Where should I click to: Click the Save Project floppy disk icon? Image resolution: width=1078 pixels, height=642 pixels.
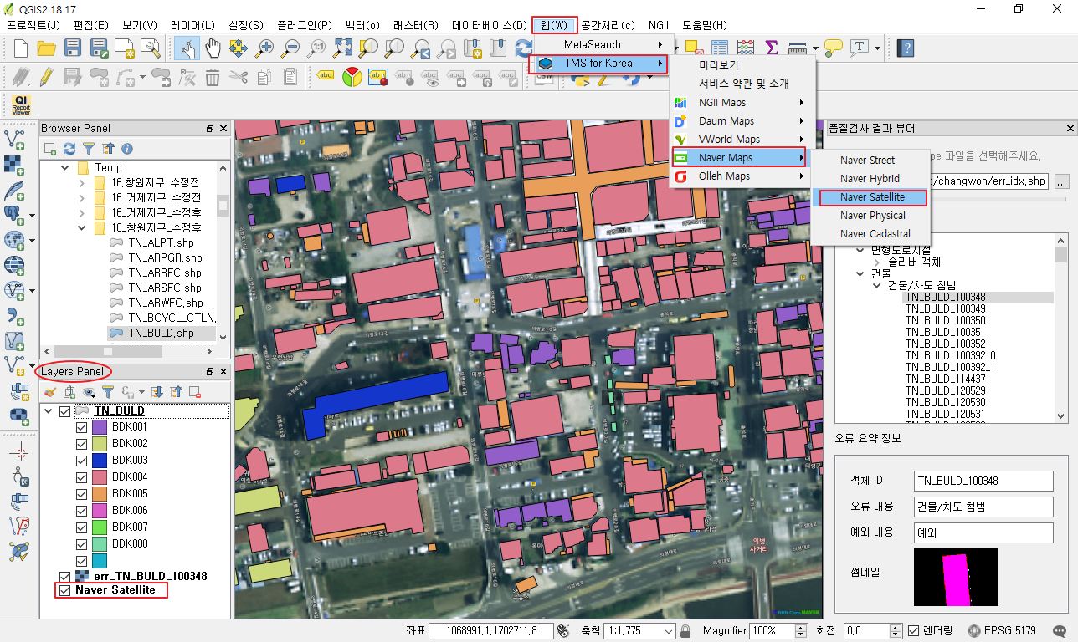pos(73,48)
